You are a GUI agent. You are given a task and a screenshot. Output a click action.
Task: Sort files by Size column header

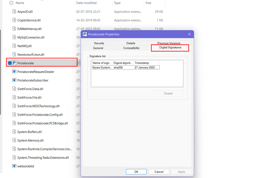pos(148,3)
